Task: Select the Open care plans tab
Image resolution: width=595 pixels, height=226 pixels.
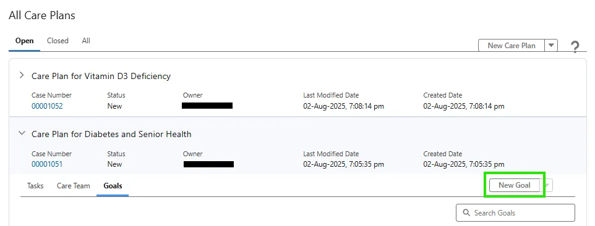Action: coord(24,41)
